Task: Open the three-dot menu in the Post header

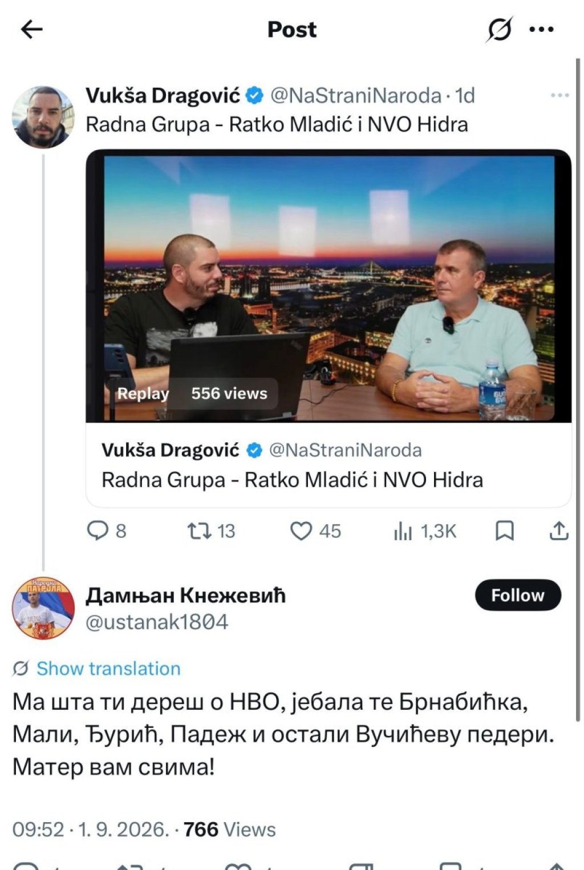Action: click(541, 29)
